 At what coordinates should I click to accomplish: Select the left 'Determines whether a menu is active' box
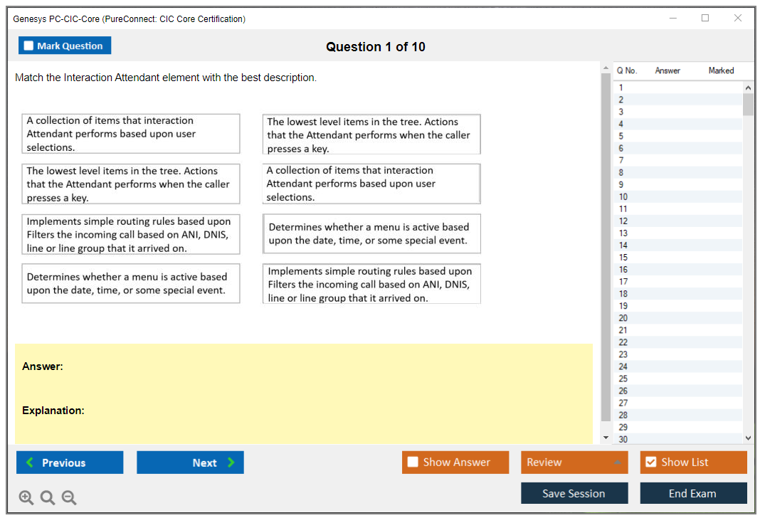coord(131,283)
